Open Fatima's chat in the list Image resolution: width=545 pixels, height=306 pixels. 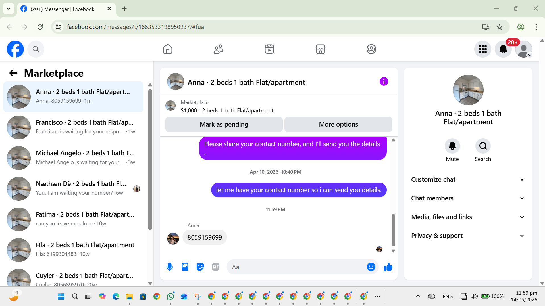[x=73, y=219]
